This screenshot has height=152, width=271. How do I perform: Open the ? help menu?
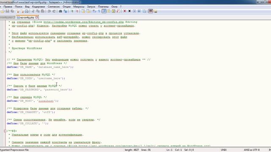click(x=121, y=7)
